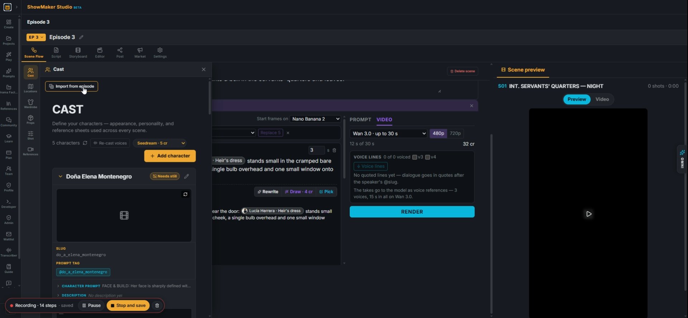Open the Prompts section in the sidebar

[9, 73]
